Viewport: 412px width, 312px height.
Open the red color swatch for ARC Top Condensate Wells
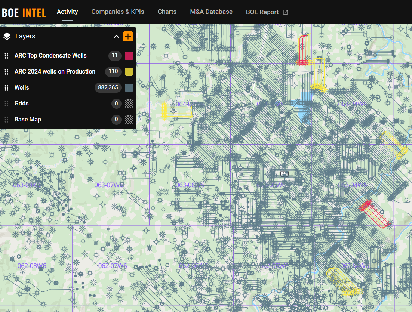129,56
